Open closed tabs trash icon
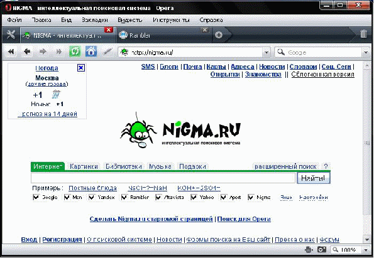The height and width of the screenshot is (258, 374). 363,34
